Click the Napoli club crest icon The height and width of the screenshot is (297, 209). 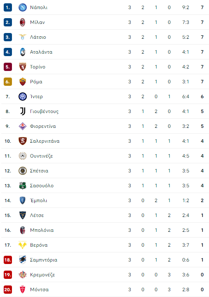(23, 7)
